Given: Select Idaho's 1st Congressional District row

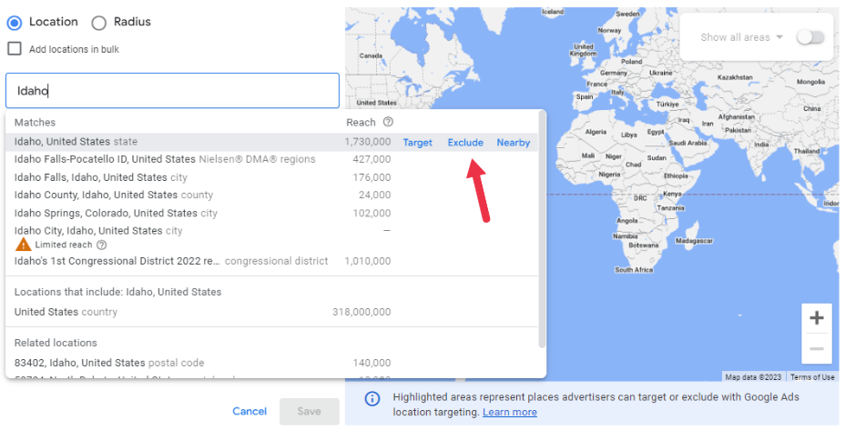Looking at the screenshot, I should (x=271, y=261).
